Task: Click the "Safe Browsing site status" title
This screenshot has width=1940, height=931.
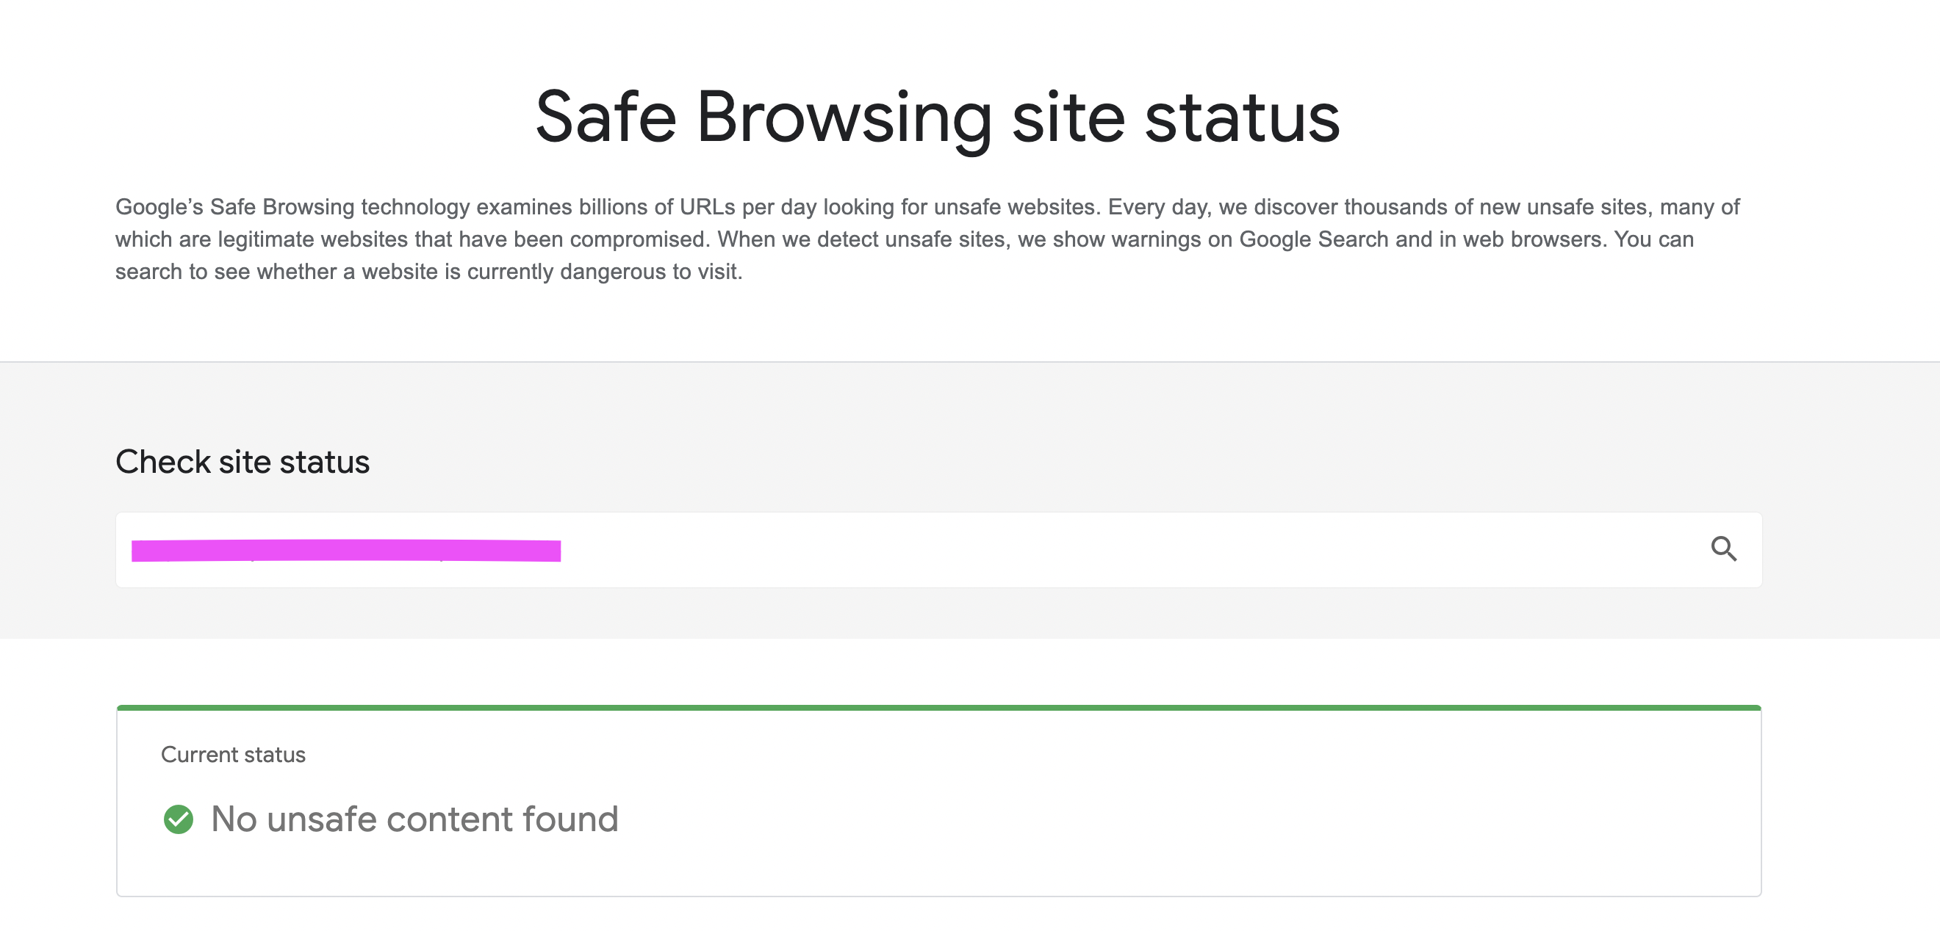Action: (938, 117)
